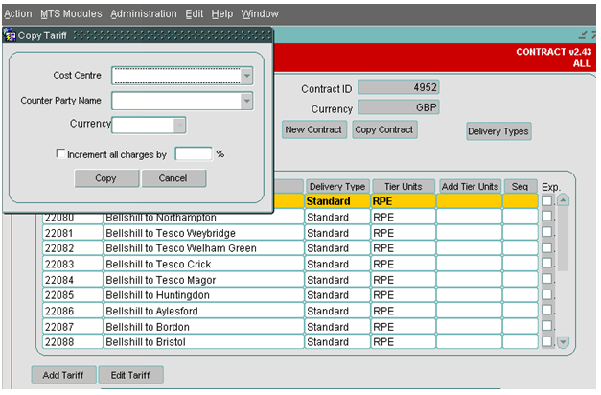Tick Exp. checkbox for Bellshill to Tesco Crick
The height and width of the screenshot is (395, 601).
[547, 263]
